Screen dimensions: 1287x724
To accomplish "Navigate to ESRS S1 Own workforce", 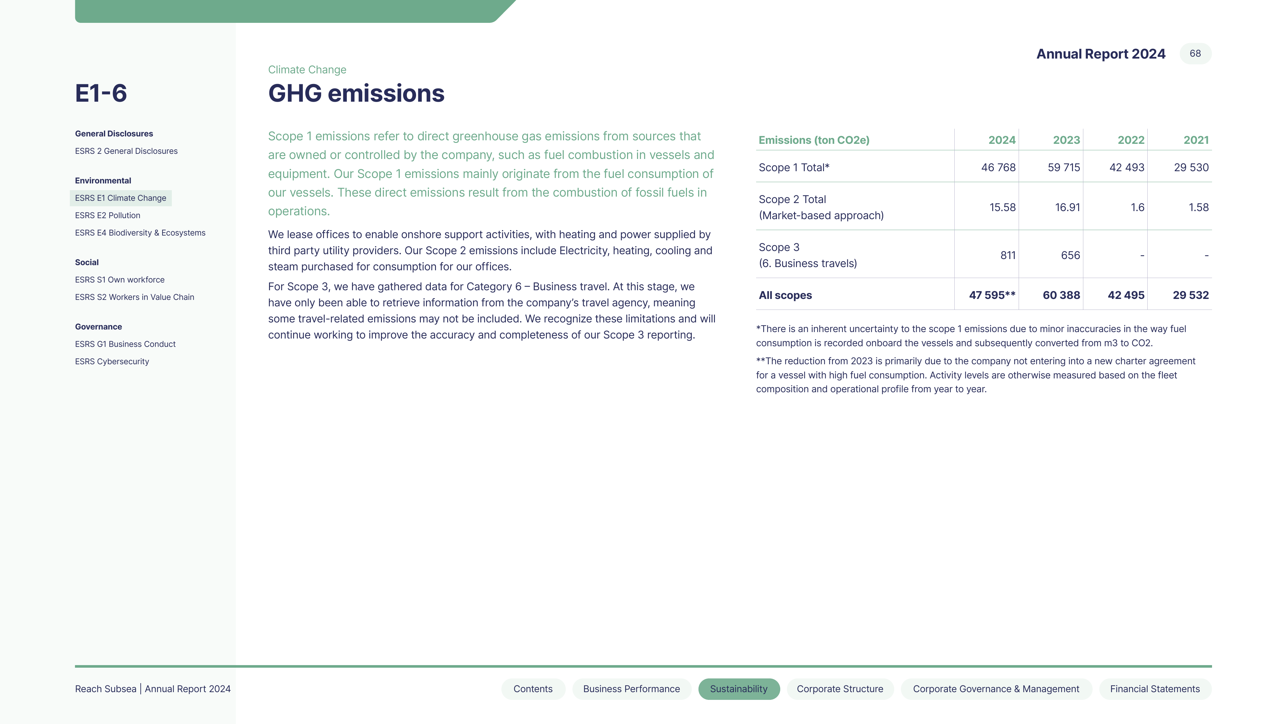I will 119,280.
